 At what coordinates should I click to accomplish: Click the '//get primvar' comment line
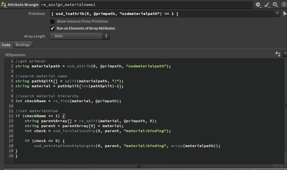[x=31, y=61]
